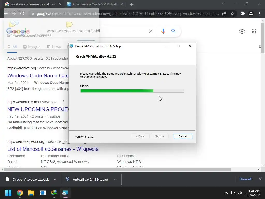
Task: Clear the Google search box with X
Action: 150,31
